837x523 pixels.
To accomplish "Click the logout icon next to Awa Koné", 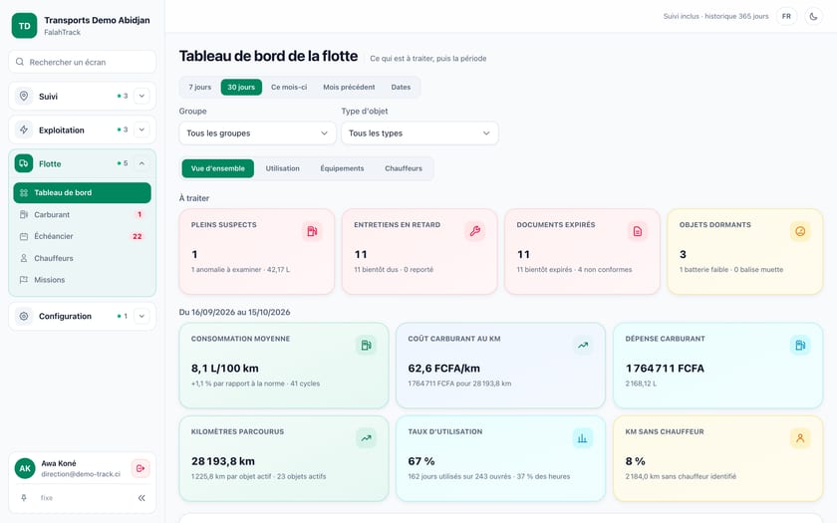I will [x=140, y=468].
